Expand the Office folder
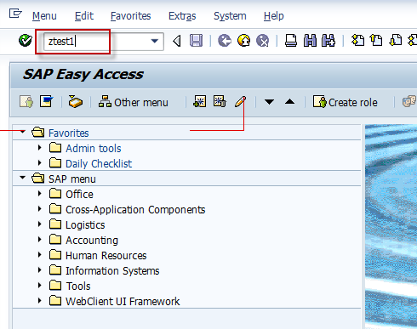Viewport: 417px width, 329px height. pos(40,194)
